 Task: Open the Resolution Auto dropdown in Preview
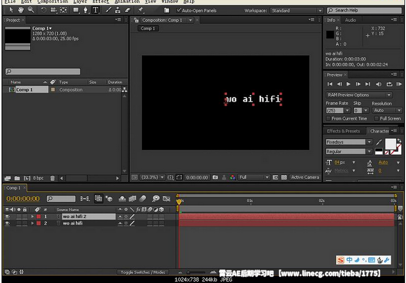tap(387, 110)
